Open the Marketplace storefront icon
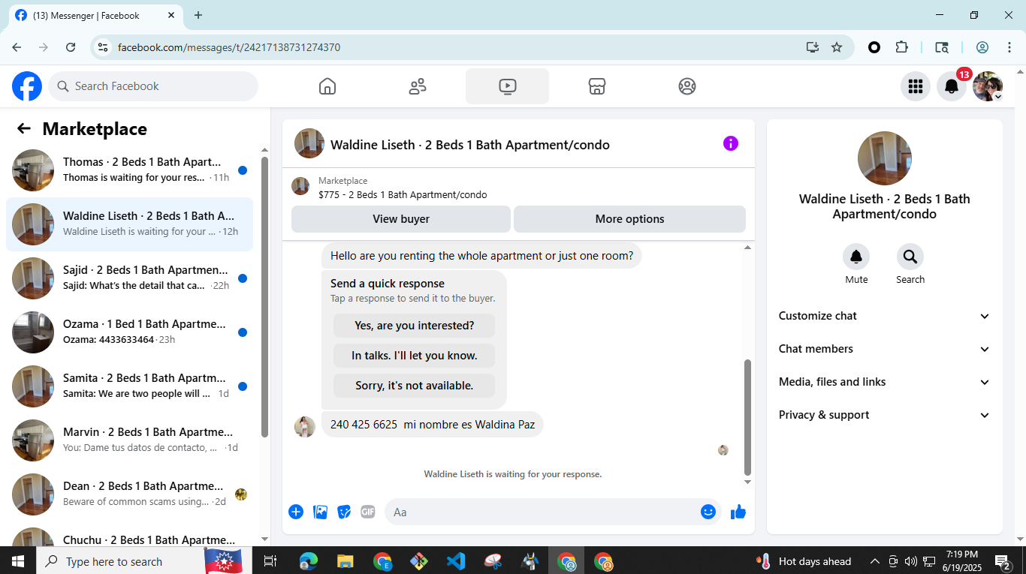Viewport: 1026px width, 574px height. pos(597,86)
